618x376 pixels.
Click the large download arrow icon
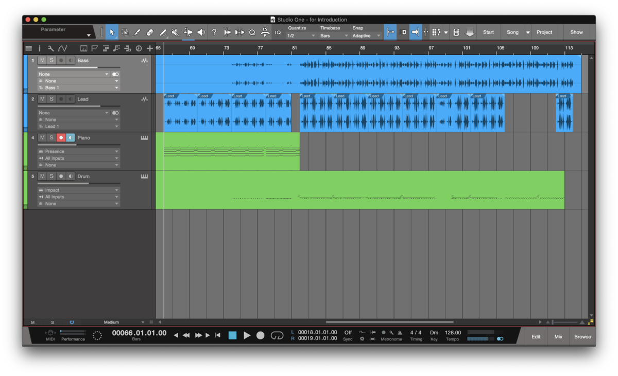(470, 32)
